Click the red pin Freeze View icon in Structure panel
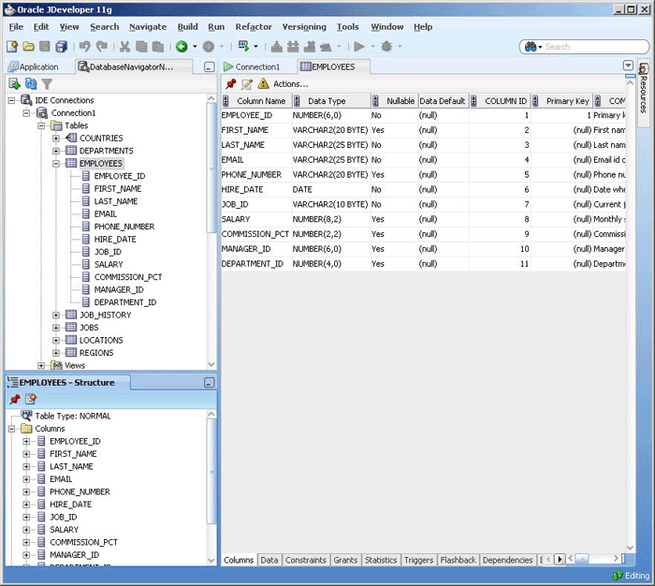The image size is (655, 586). 14,400
